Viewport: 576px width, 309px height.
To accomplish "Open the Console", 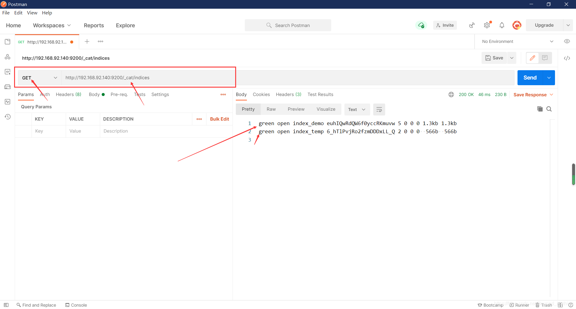I will pos(76,305).
